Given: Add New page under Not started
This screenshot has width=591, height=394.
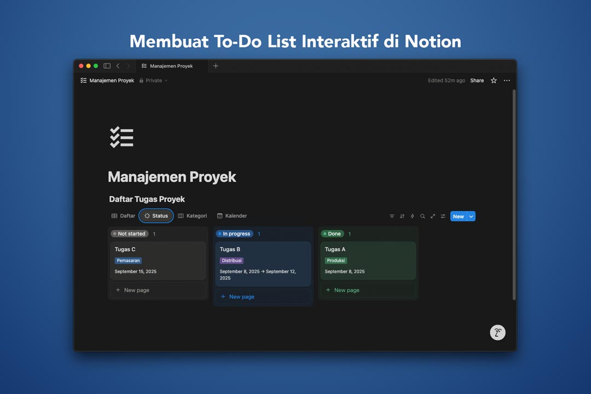Looking at the screenshot, I should pos(158,290).
